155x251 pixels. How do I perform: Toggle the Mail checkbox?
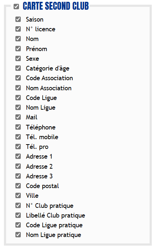point(18,117)
